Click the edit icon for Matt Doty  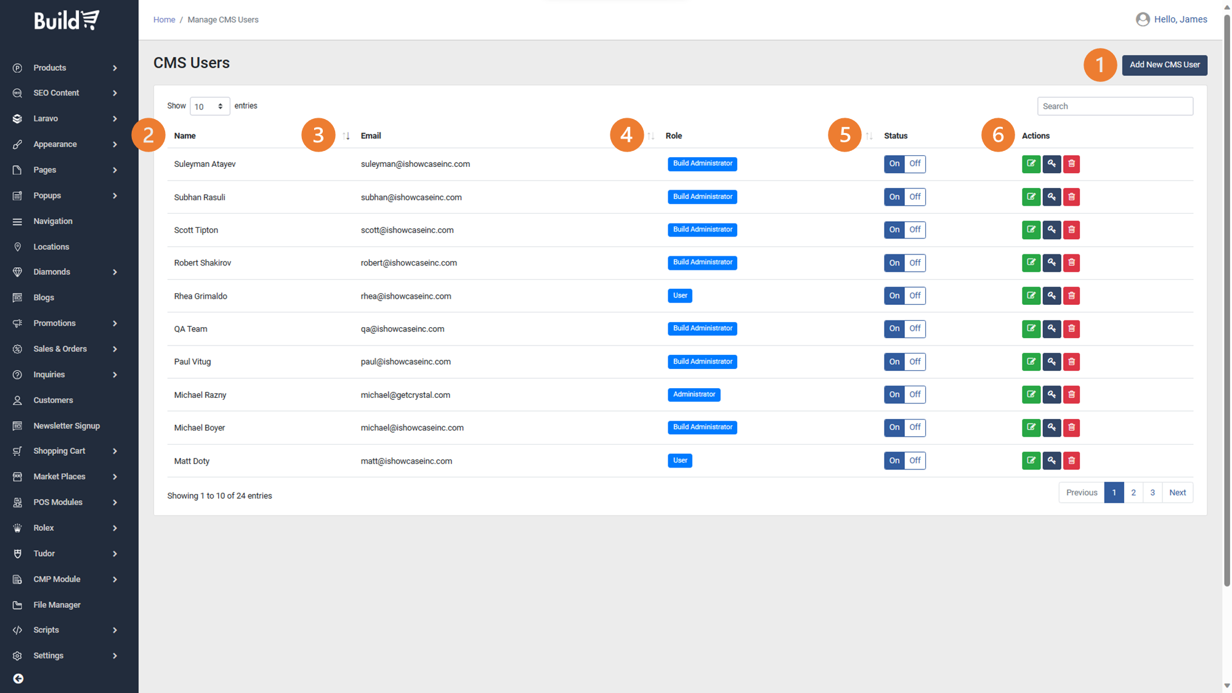1031,461
